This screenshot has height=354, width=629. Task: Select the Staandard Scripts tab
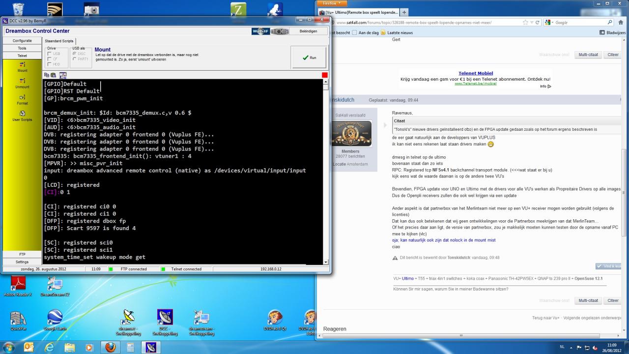59,41
